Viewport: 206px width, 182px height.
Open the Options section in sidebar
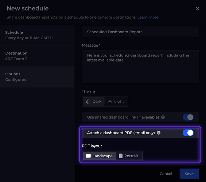point(37,77)
